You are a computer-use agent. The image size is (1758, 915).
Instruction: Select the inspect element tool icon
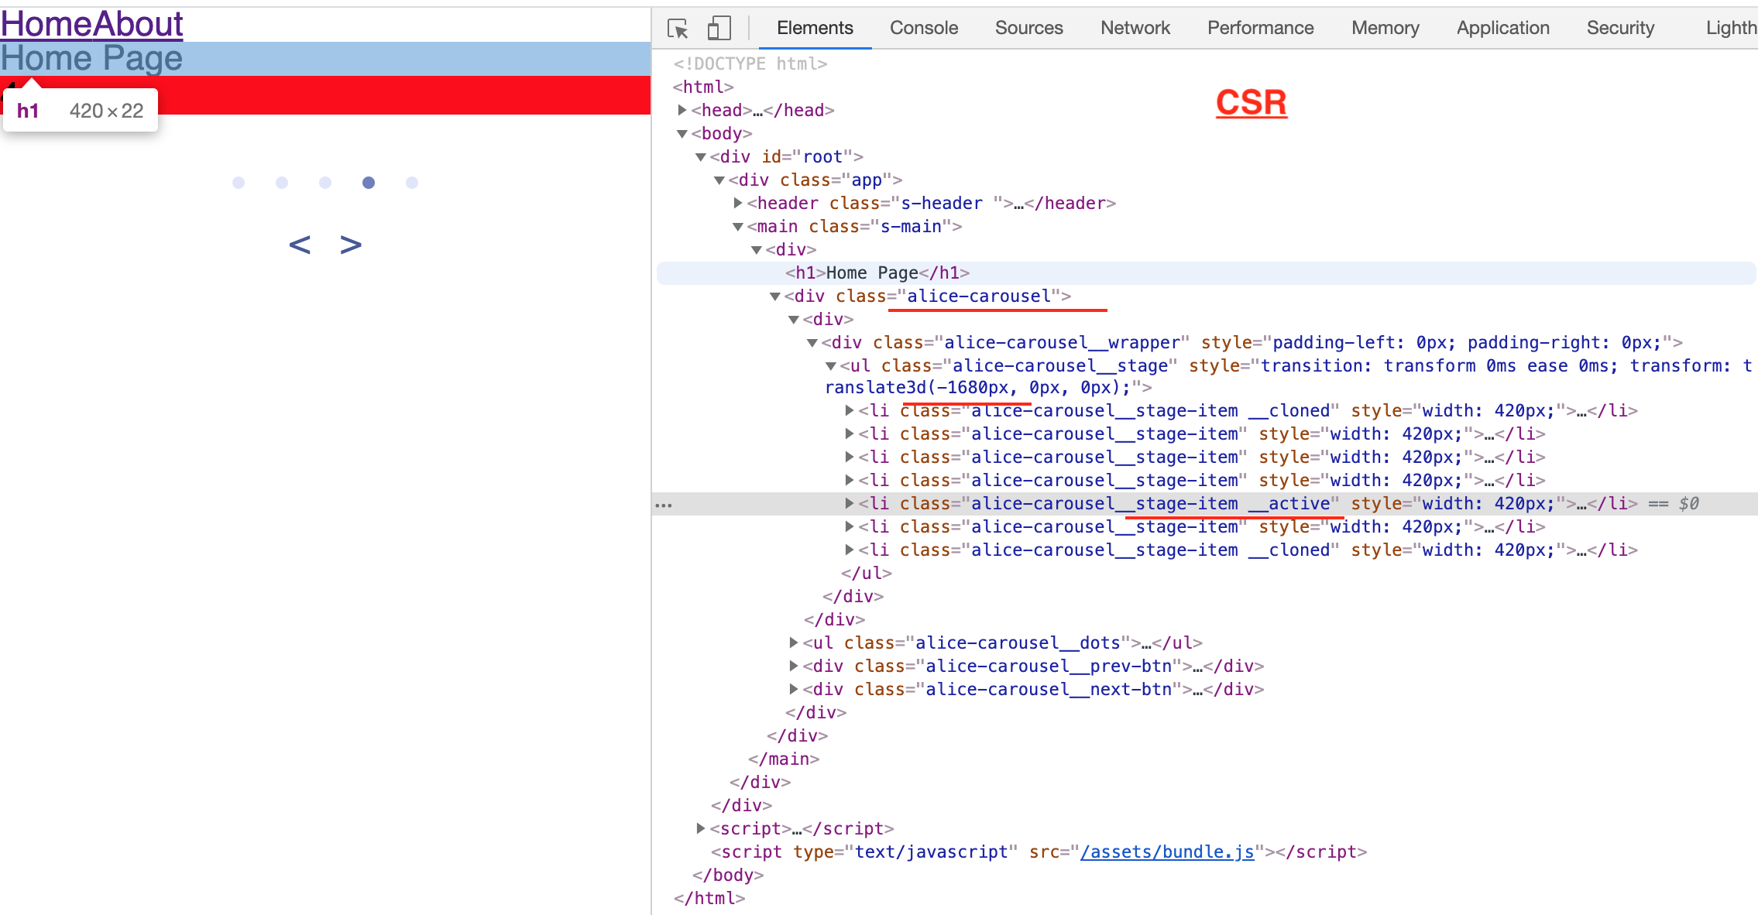pos(676,26)
